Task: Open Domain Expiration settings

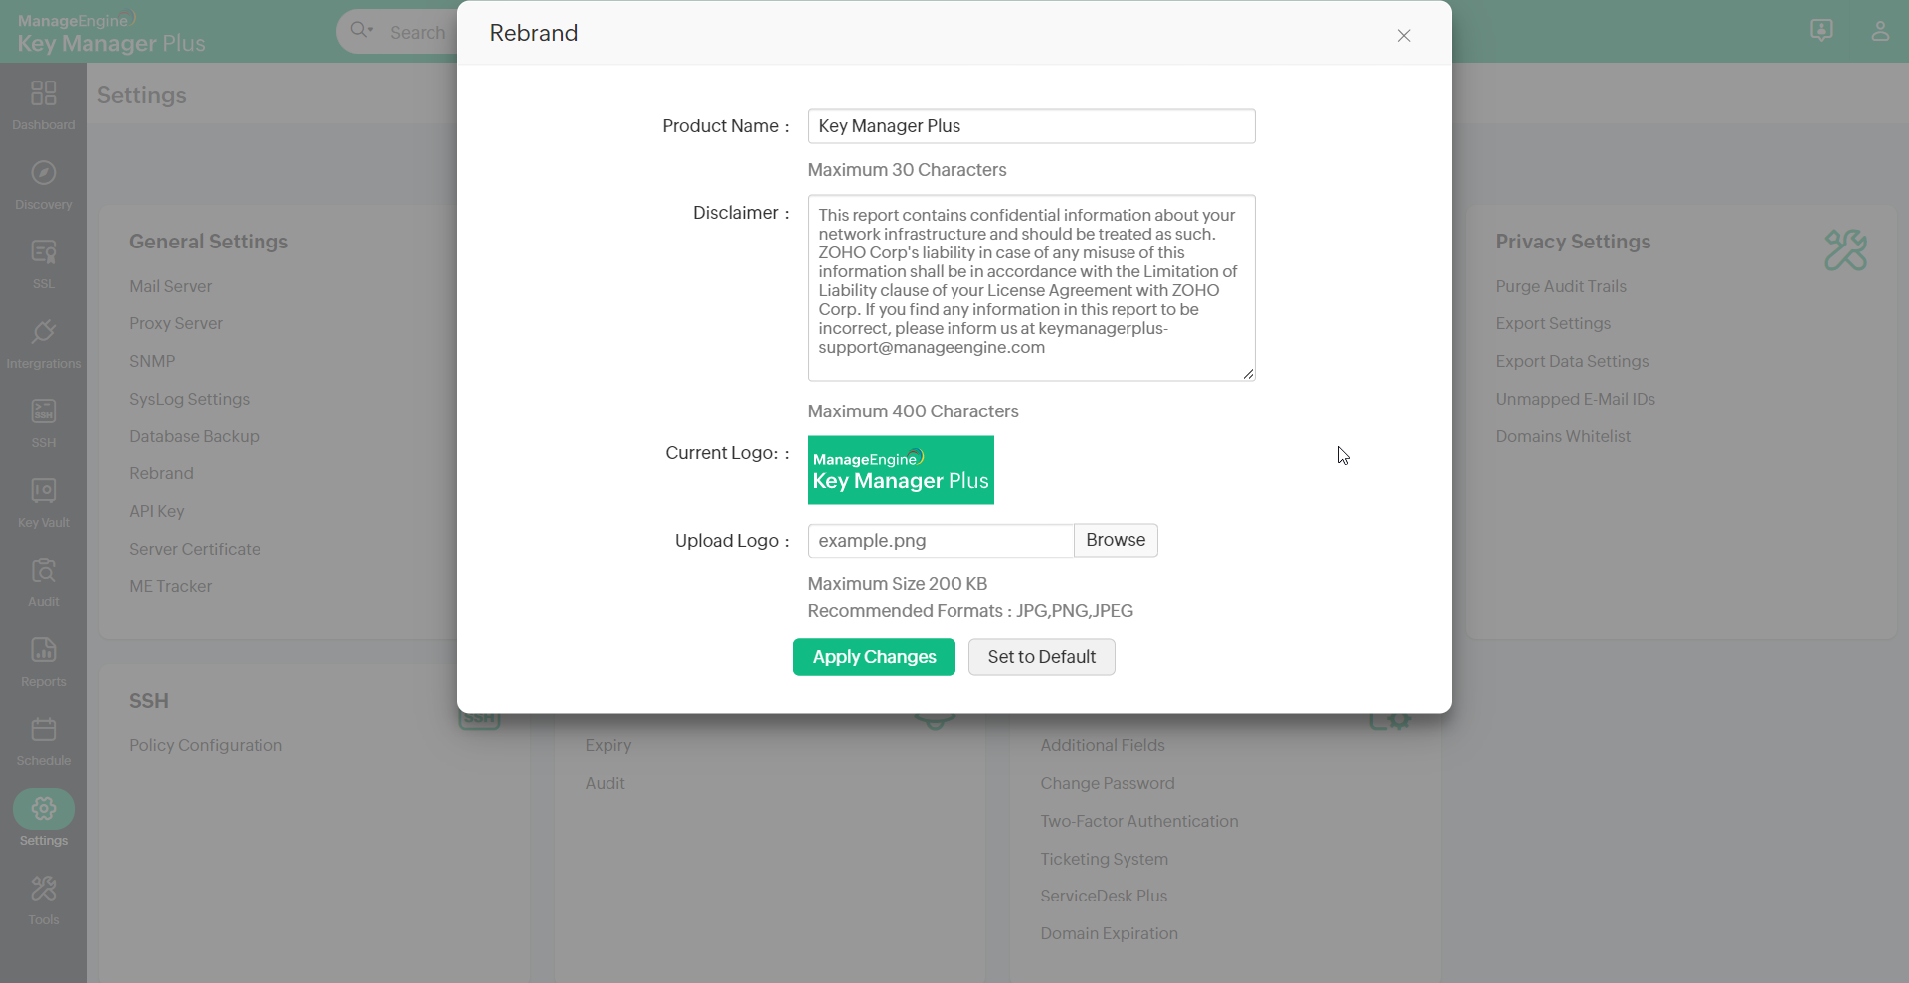Action: (1109, 934)
